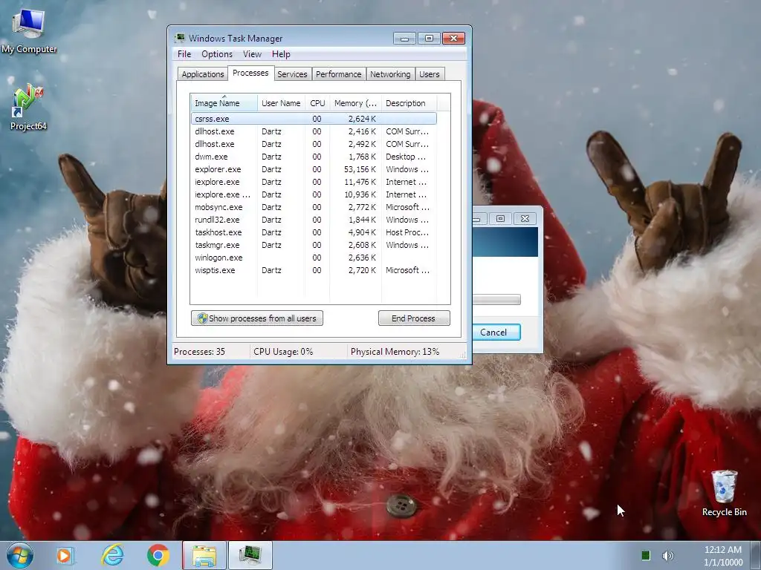Click Show processes from all users
Screen dimensions: 761x570
pos(256,318)
